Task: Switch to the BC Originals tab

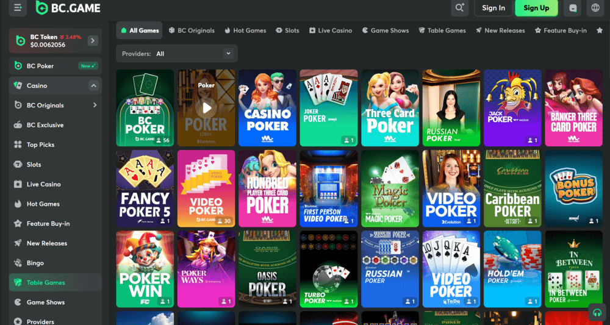Action: click(192, 30)
